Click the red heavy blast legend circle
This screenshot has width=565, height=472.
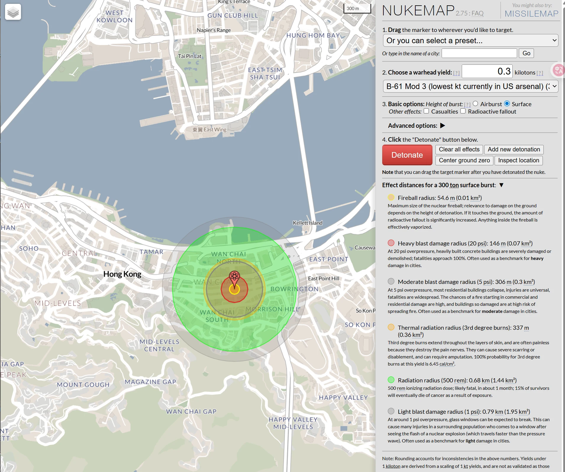click(x=391, y=243)
